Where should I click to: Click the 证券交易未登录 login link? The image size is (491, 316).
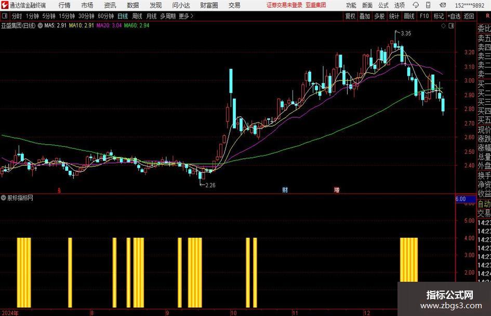point(284,5)
